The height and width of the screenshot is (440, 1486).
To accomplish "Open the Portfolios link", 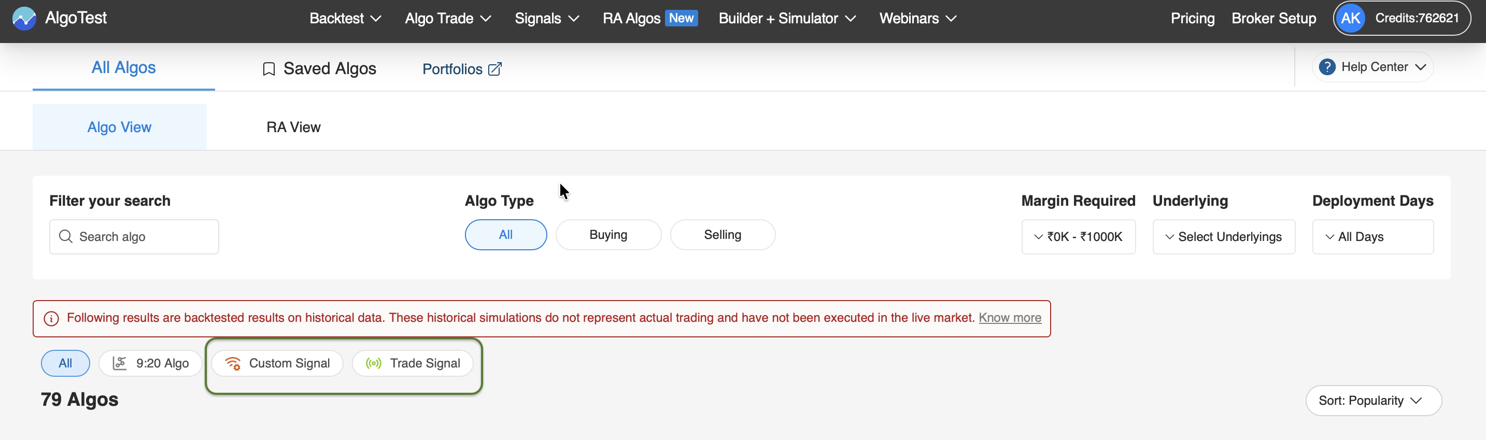I will point(462,69).
